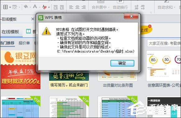Select the 报价单 category tab

click(x=24, y=43)
